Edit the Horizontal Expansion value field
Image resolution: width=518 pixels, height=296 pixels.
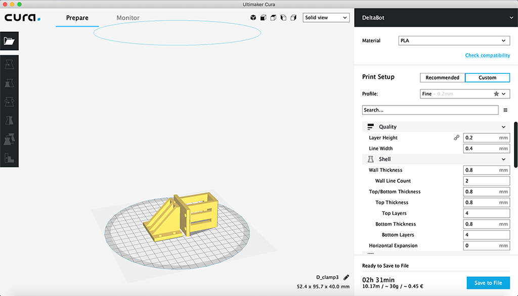[x=486, y=246]
